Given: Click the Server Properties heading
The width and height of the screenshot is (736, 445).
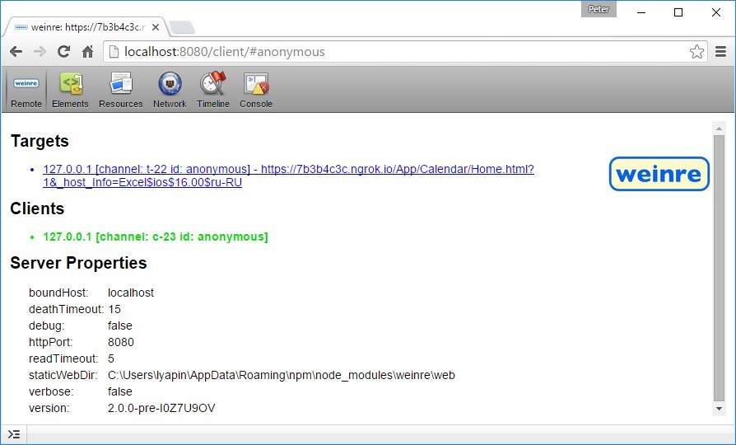Looking at the screenshot, I should coord(78,263).
